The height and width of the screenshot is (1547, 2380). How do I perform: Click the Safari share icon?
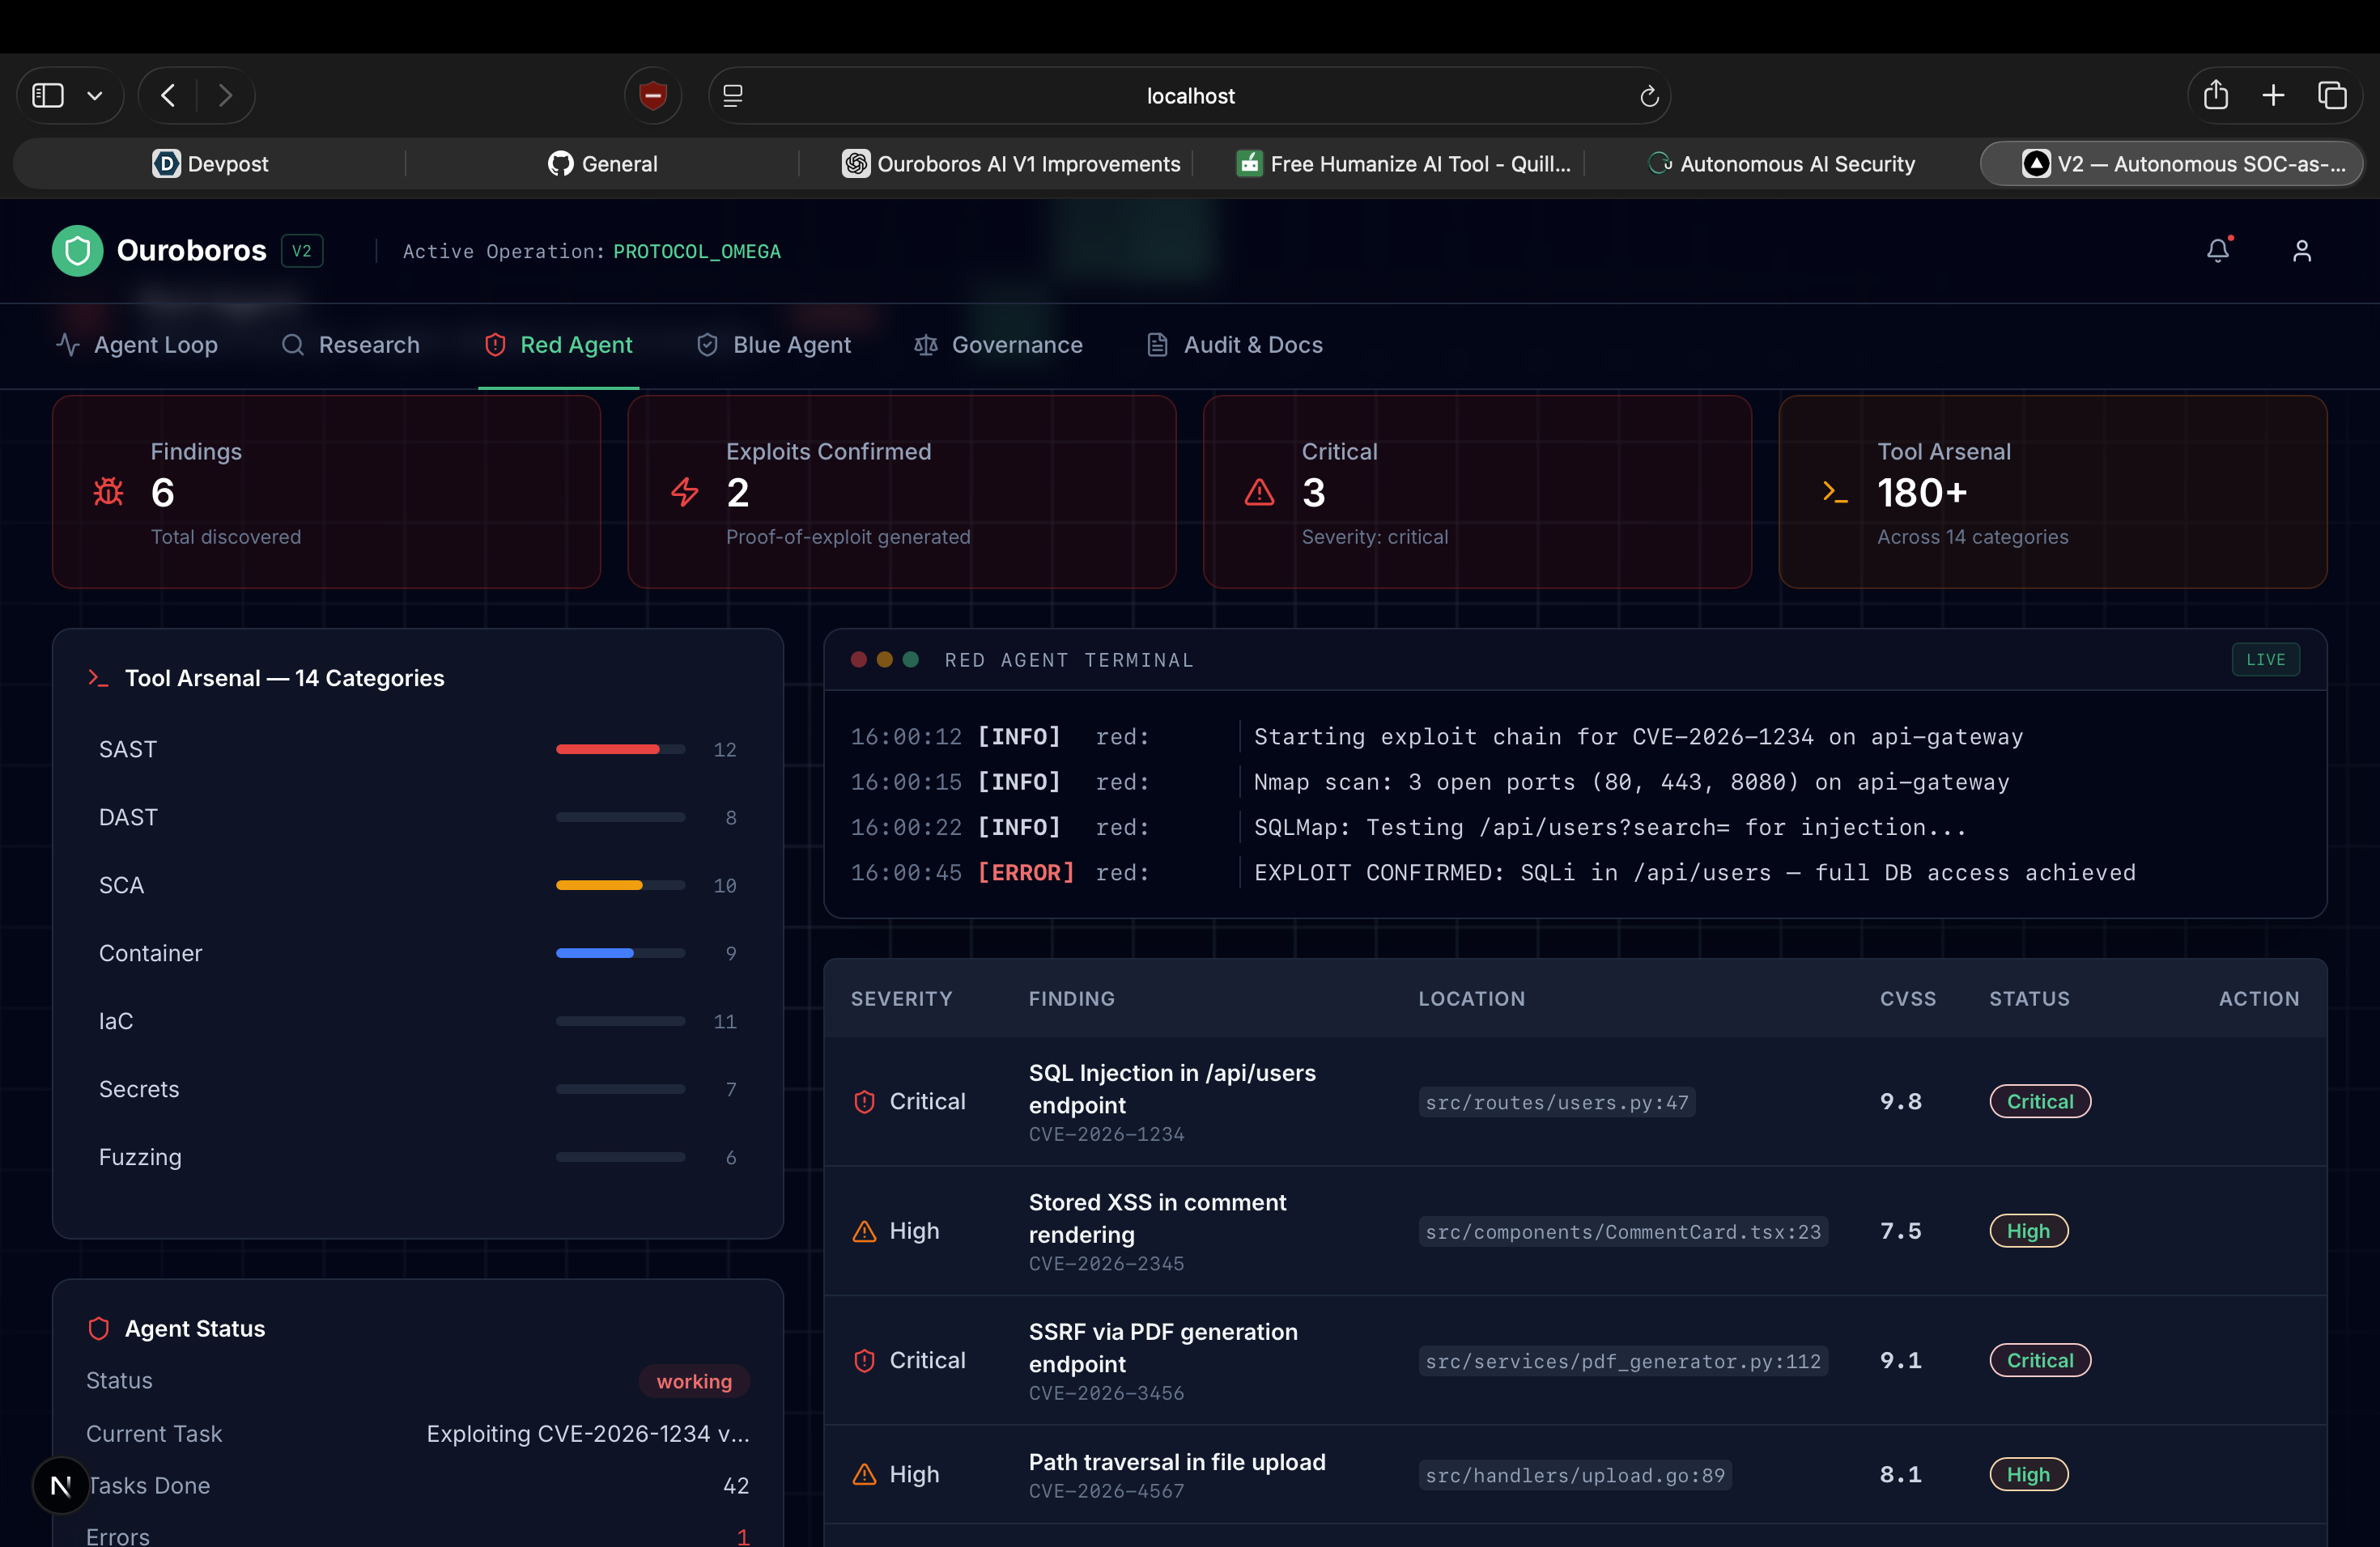pos(2215,96)
